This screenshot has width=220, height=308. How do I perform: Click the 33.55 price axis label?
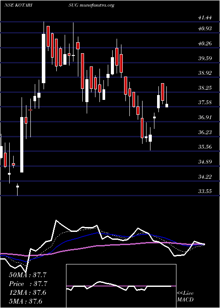pyautogui.click(x=205, y=191)
